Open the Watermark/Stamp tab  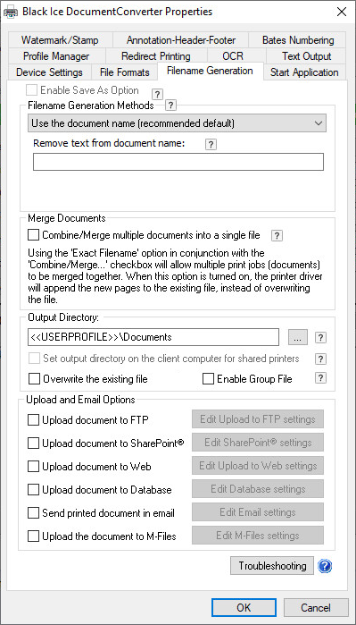[x=60, y=40]
